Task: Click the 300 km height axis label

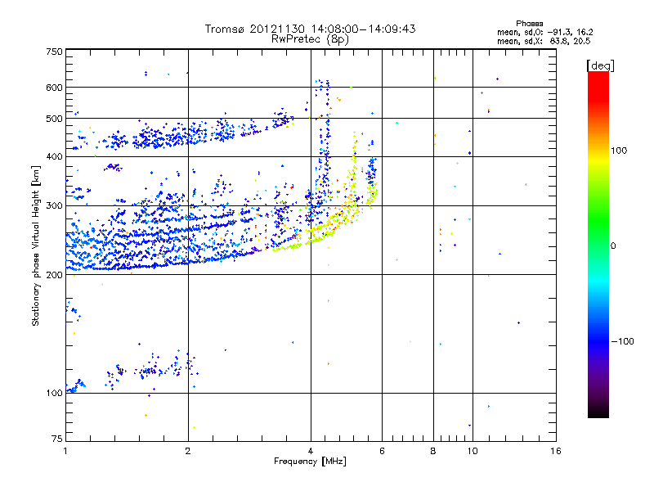Action: pyautogui.click(x=55, y=205)
